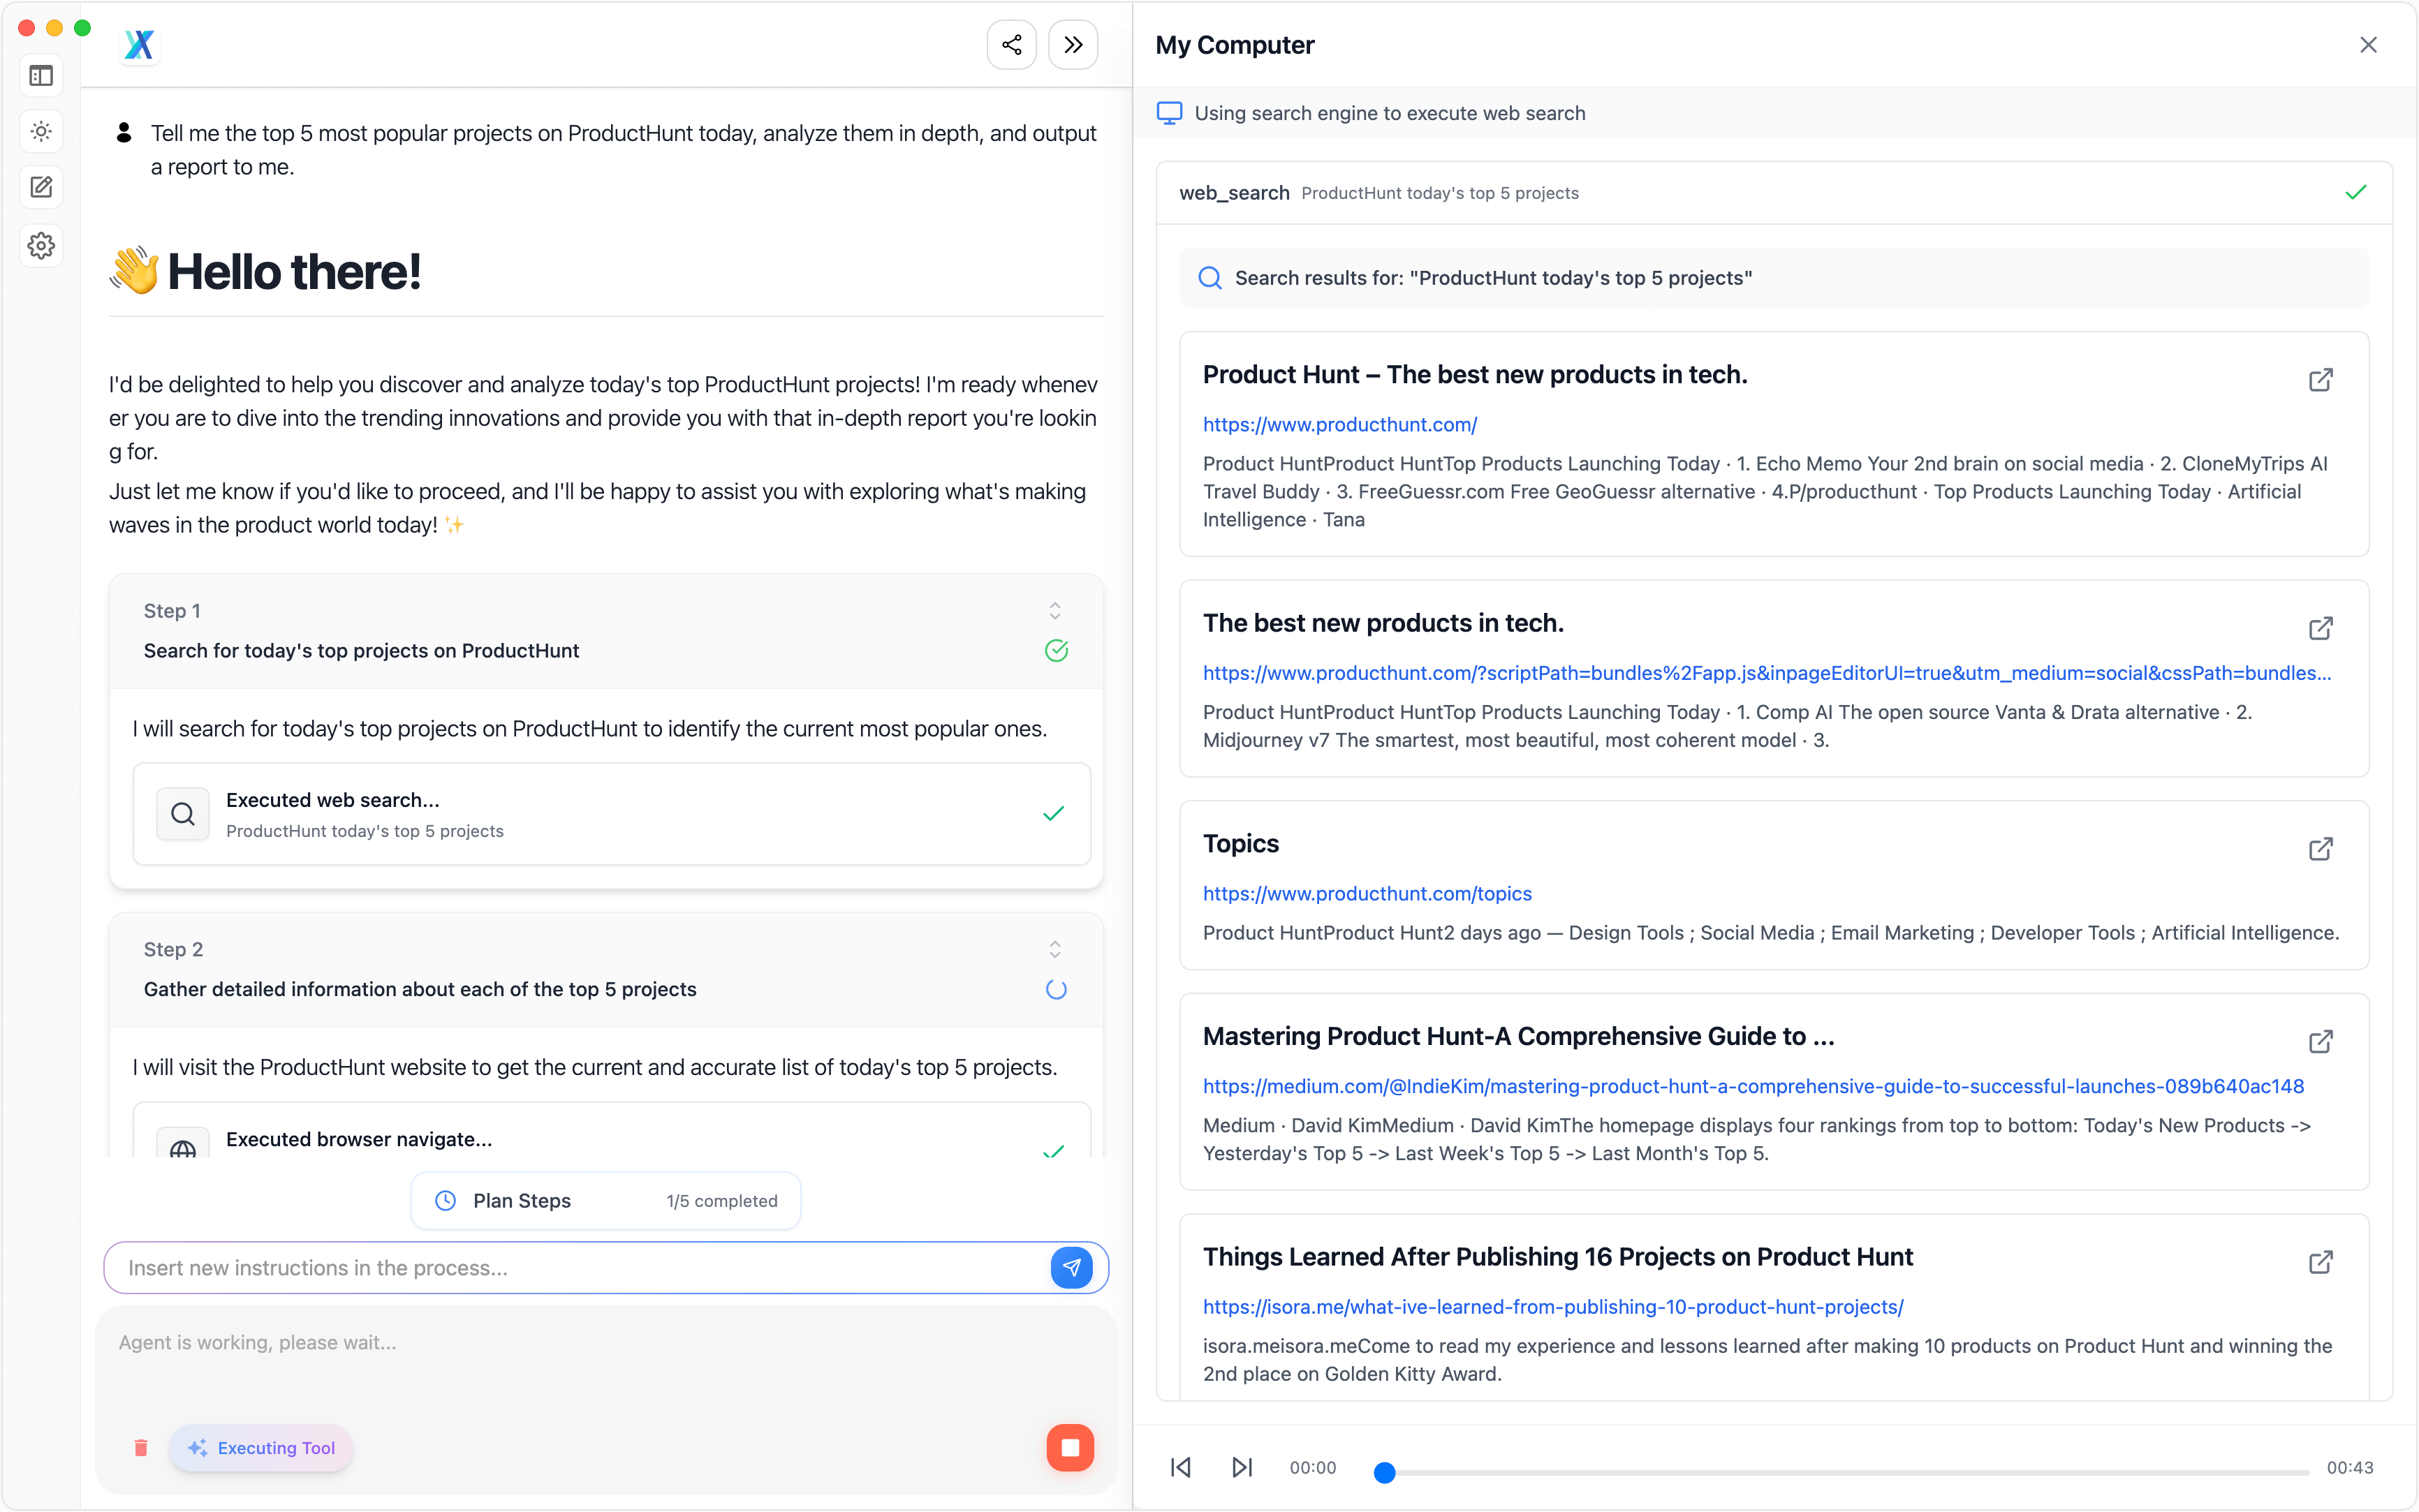Switch theme with the sun icon

coord(41,131)
